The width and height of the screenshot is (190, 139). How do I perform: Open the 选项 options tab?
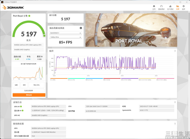point(183,8)
